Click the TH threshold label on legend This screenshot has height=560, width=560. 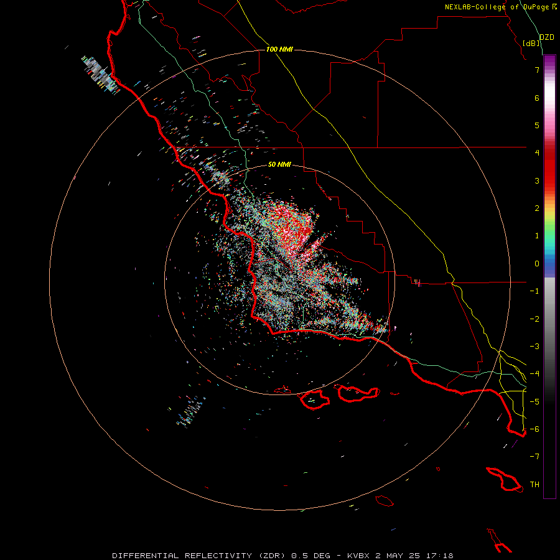coord(534,484)
